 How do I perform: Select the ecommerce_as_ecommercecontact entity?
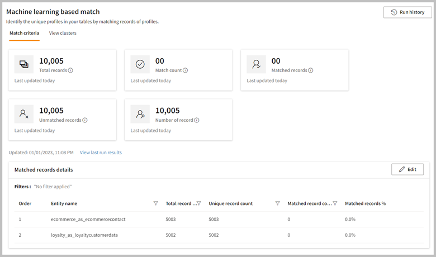[88, 219]
